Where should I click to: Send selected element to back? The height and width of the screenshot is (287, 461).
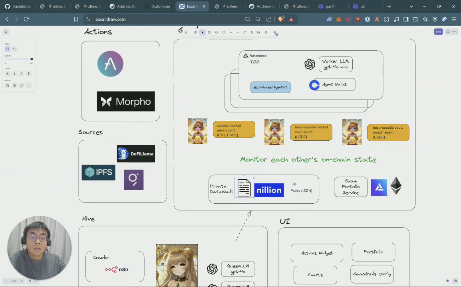tap(7, 74)
